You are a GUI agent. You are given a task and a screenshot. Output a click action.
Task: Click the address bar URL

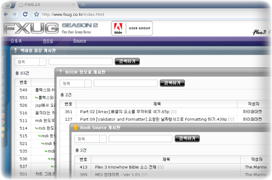73,14
